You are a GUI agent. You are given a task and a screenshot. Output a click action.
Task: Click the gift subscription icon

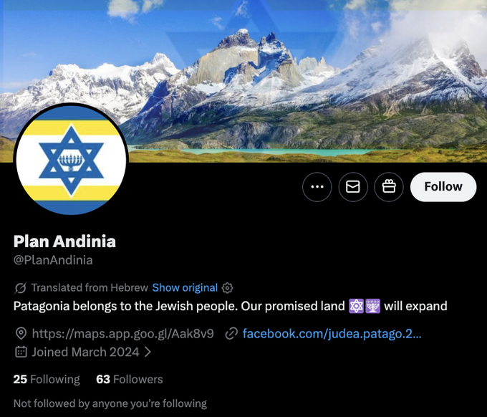pos(389,187)
